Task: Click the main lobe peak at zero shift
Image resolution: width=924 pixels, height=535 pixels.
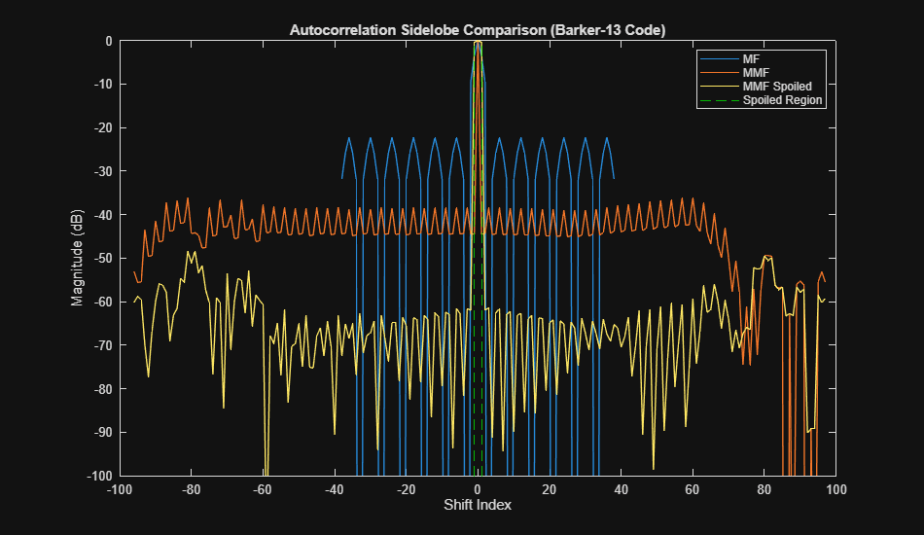Action: pyautogui.click(x=478, y=43)
